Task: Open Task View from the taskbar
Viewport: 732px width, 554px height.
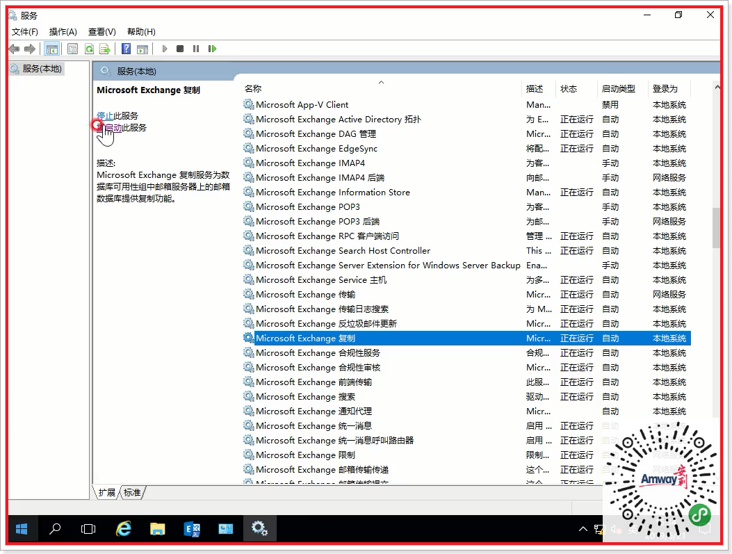Action: (88, 529)
